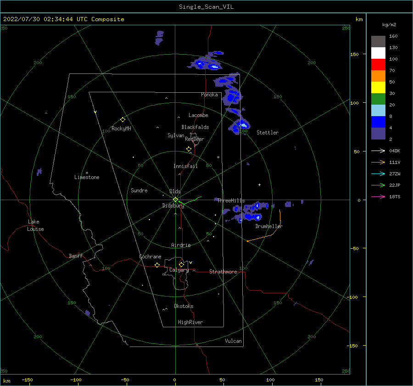Click the Banff town label
Image resolution: width=413 pixels, height=386 pixels.
point(76,256)
